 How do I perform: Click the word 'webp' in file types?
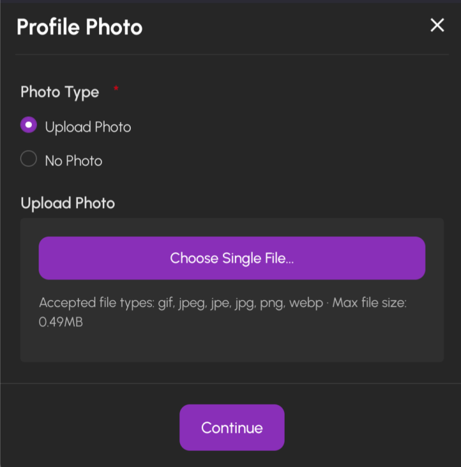306,303
